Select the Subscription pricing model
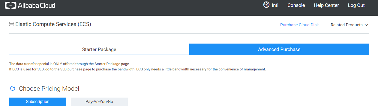The image size is (378, 111). 38,102
